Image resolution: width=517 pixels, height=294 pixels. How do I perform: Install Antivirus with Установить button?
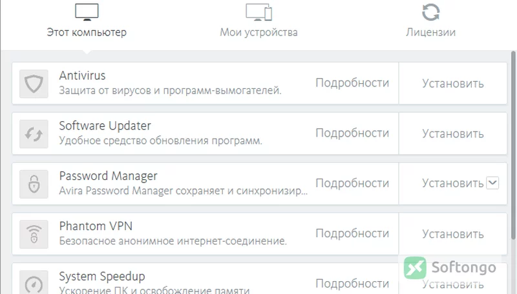point(453,84)
